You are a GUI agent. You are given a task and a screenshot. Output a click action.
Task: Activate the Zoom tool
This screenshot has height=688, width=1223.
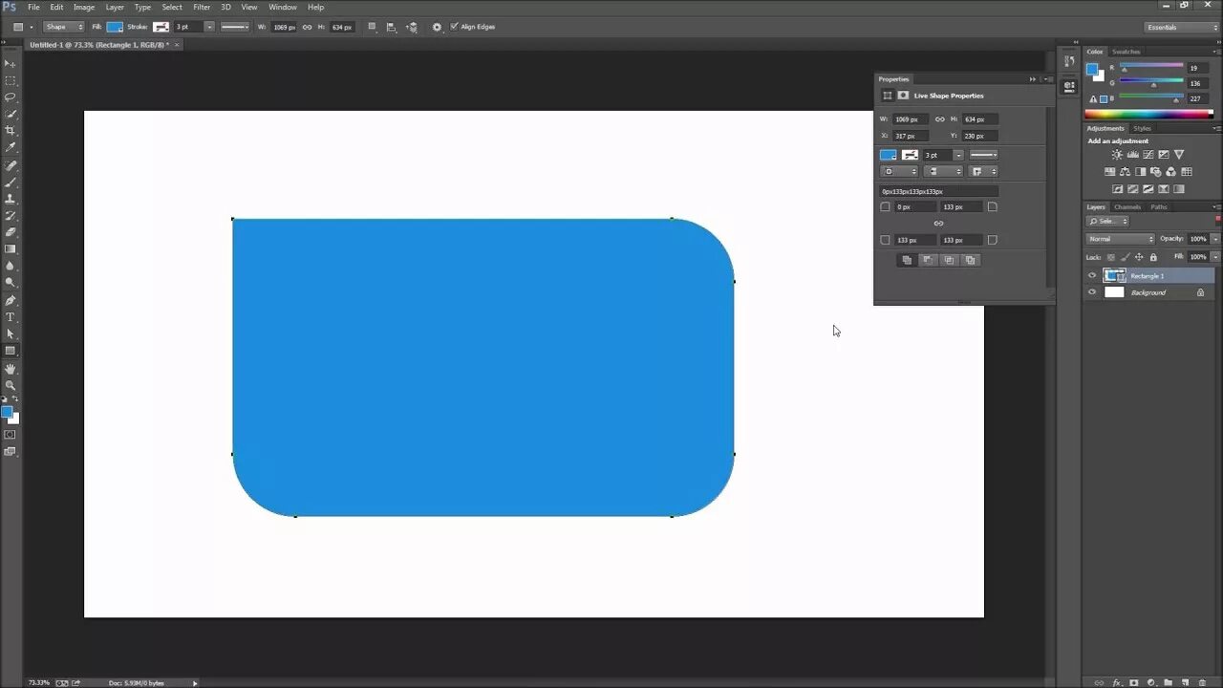11,385
